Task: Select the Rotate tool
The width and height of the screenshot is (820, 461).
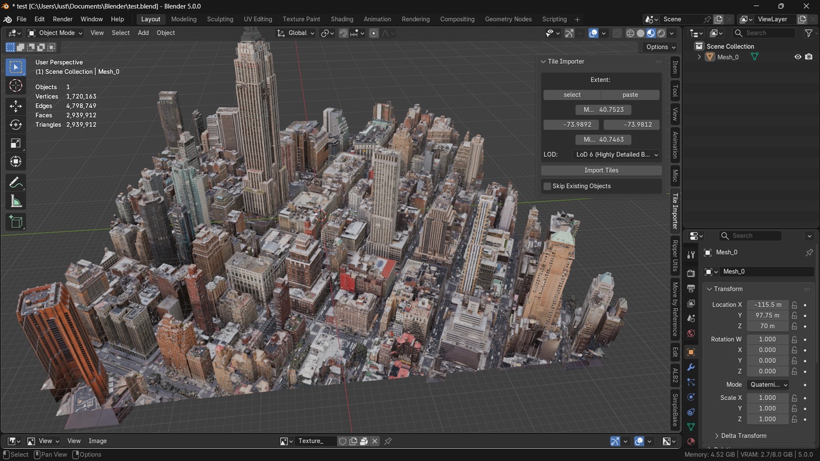Action: click(16, 125)
